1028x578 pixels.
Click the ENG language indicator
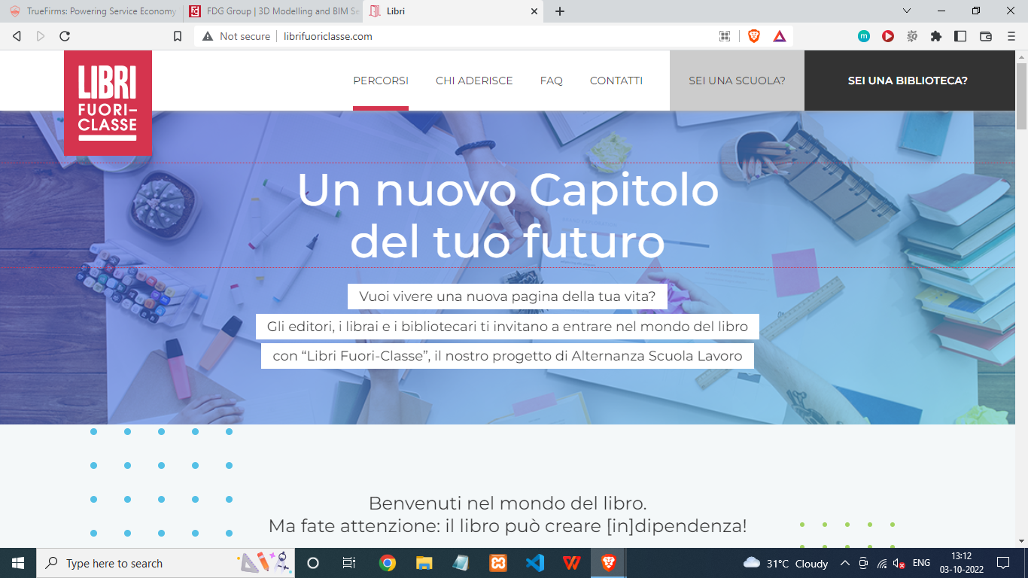click(922, 563)
